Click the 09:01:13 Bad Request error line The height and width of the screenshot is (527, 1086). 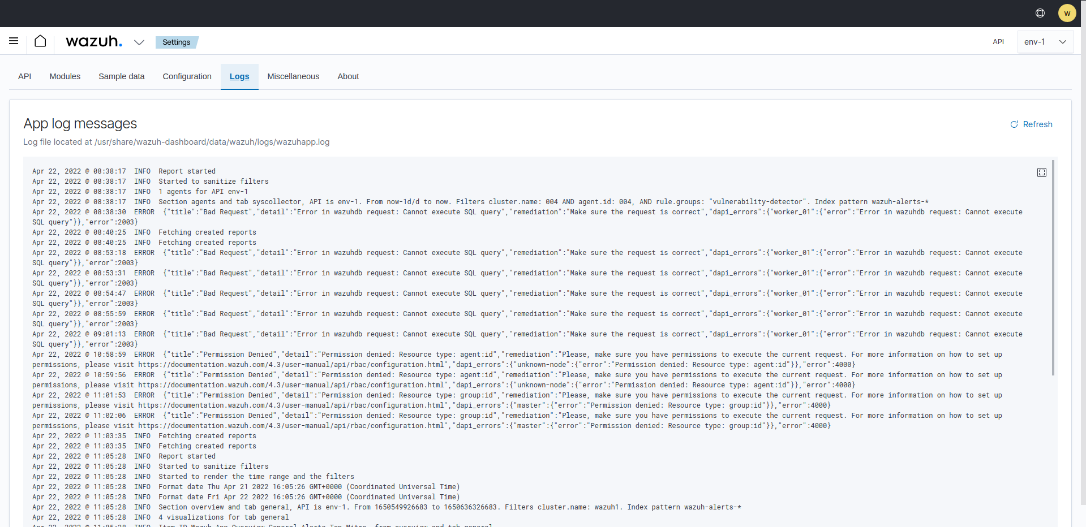coord(527,339)
